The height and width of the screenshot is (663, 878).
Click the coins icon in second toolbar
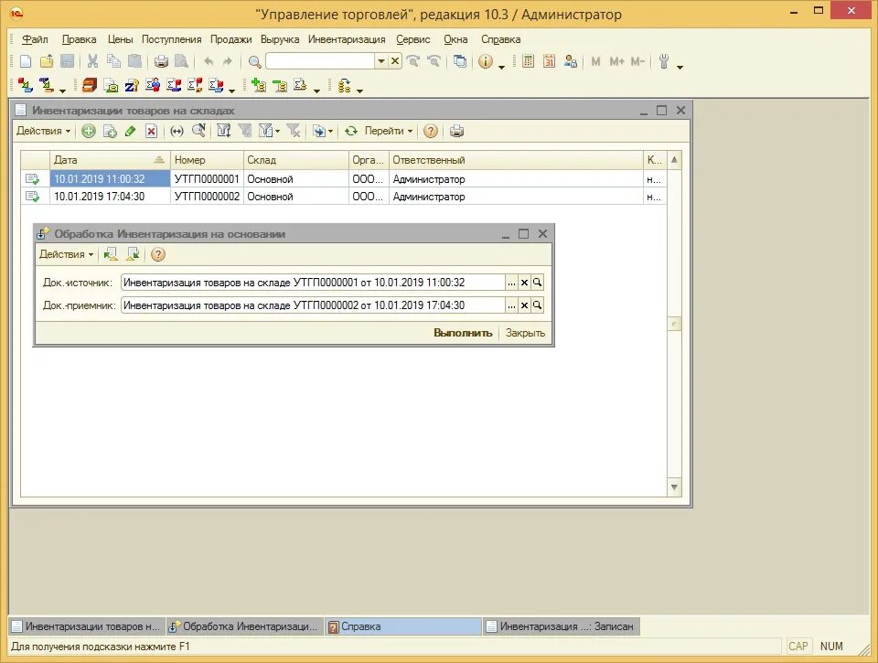tap(345, 85)
